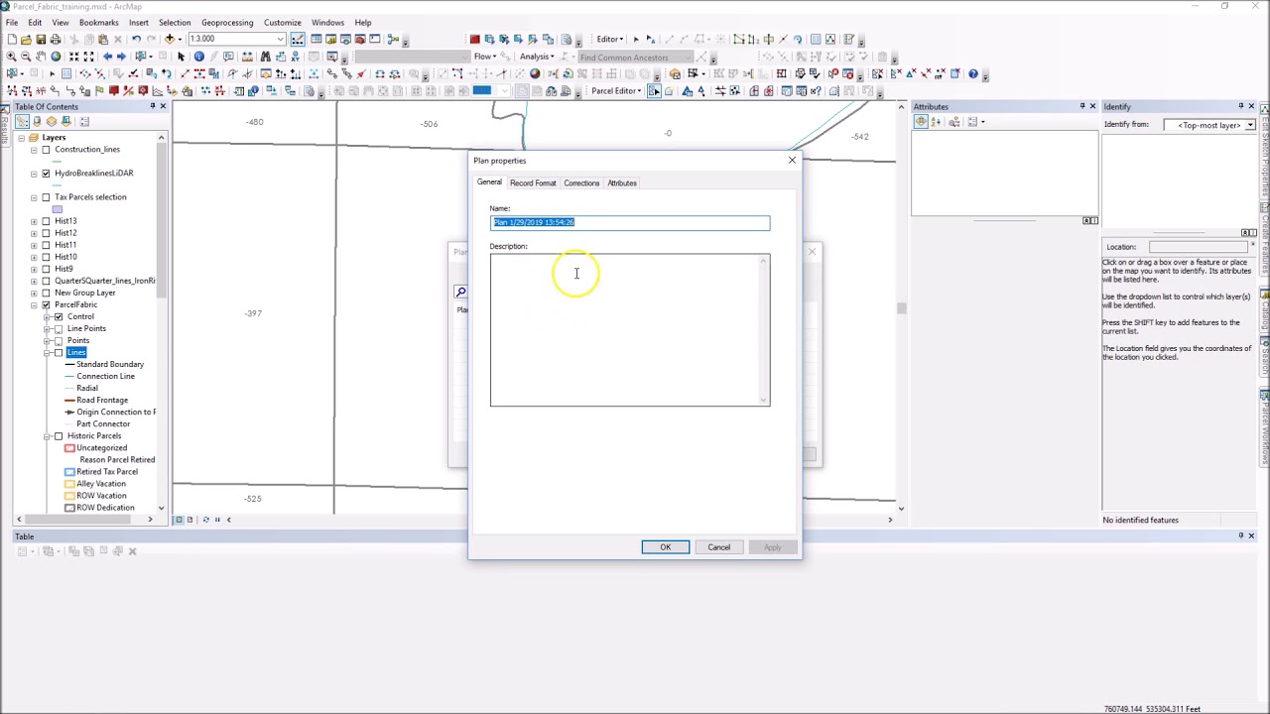This screenshot has width=1270, height=714.
Task: Collapse the ParcelFabric layer tree
Action: point(34,303)
